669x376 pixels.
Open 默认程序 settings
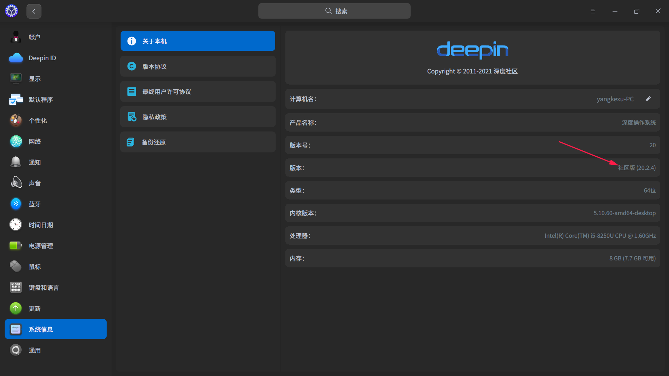coord(41,100)
